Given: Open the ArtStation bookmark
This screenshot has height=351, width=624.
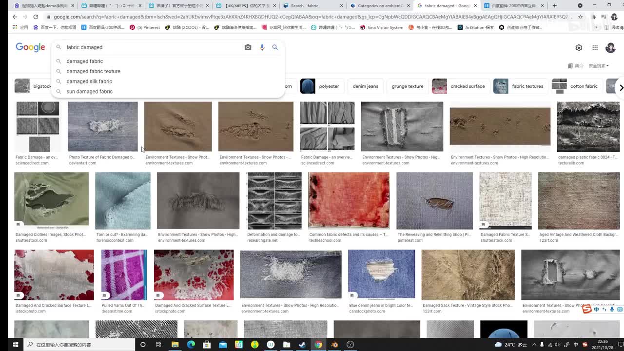Looking at the screenshot, I should click(476, 27).
